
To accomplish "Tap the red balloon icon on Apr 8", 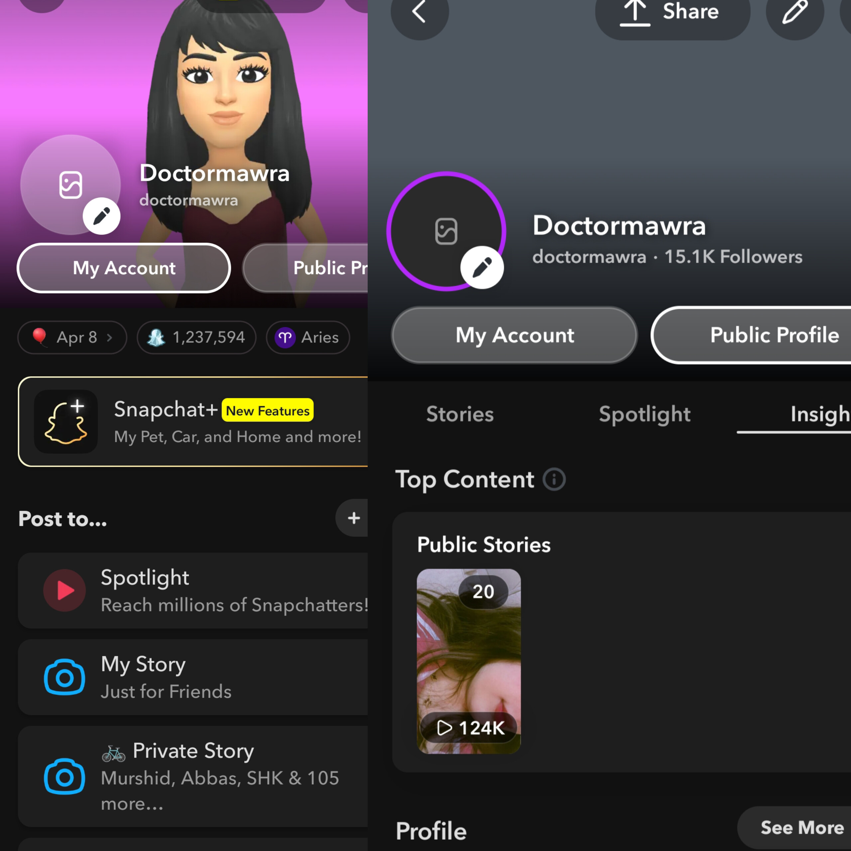I will pyautogui.click(x=40, y=337).
